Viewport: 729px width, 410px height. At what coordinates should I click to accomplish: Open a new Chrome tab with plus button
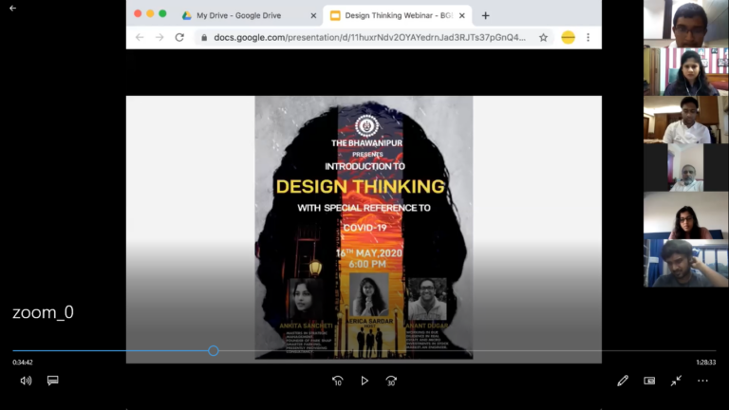pos(486,15)
